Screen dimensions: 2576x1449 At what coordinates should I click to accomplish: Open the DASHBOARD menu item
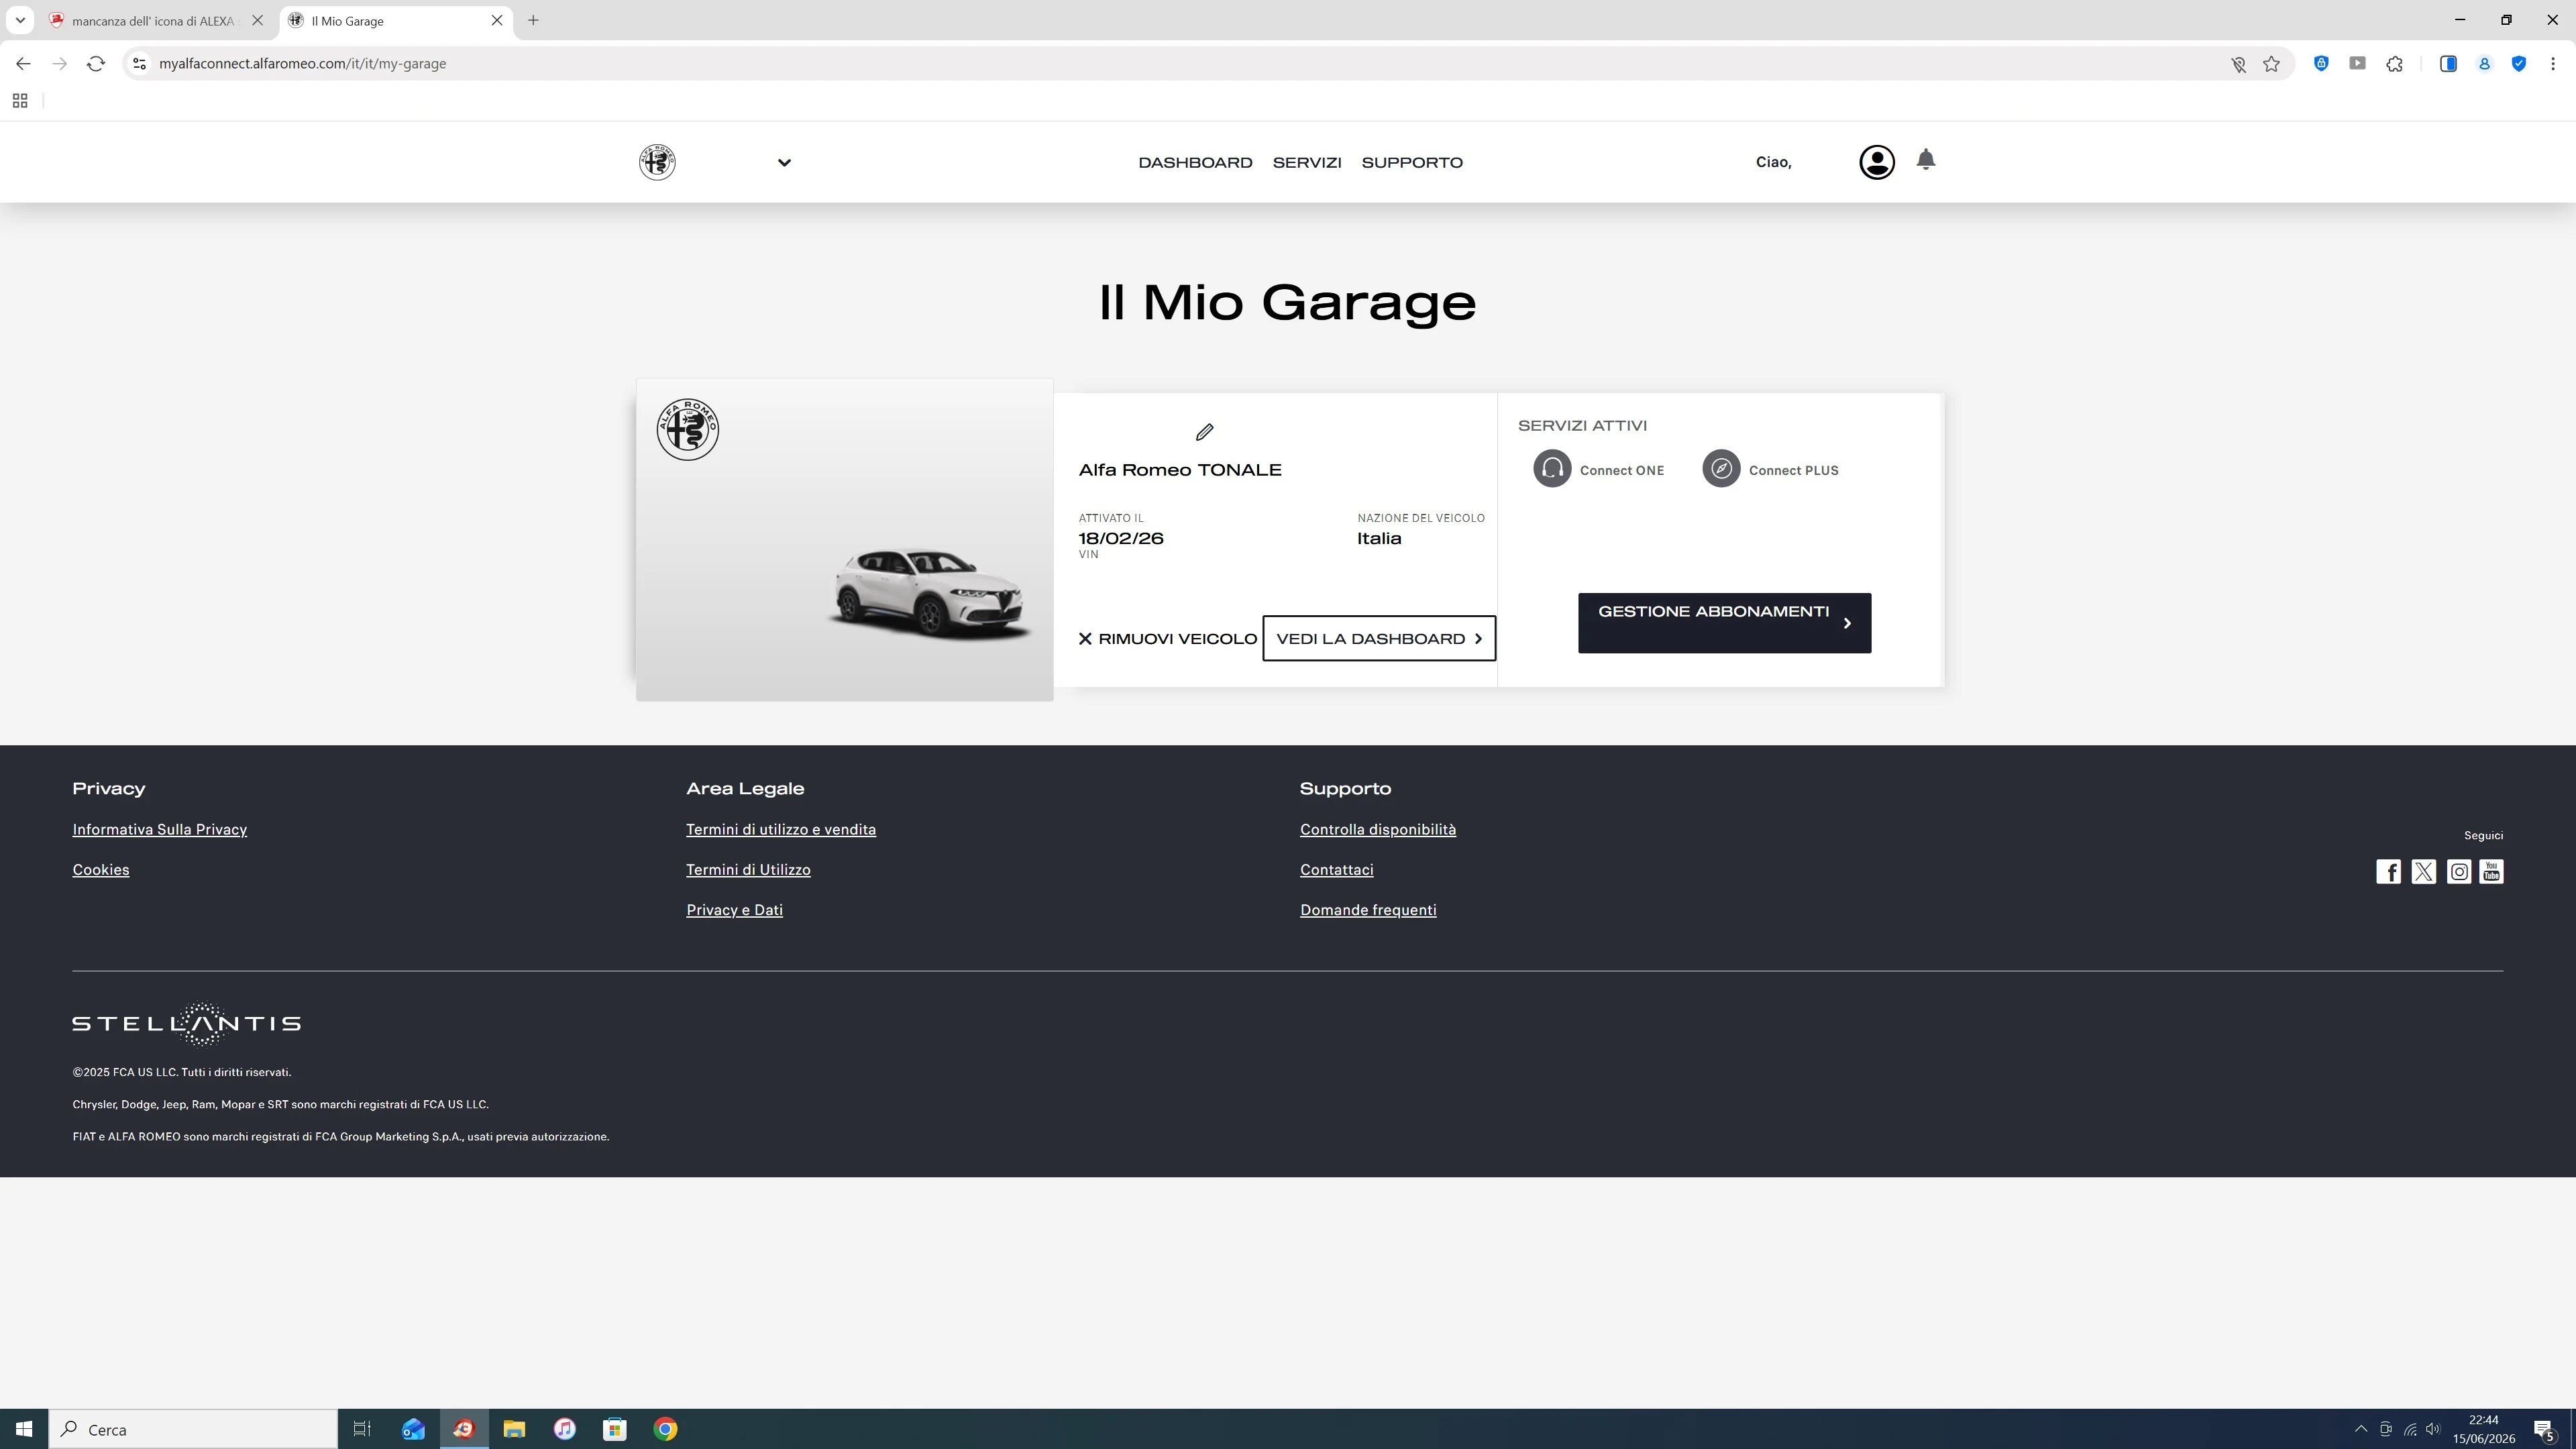(1195, 162)
